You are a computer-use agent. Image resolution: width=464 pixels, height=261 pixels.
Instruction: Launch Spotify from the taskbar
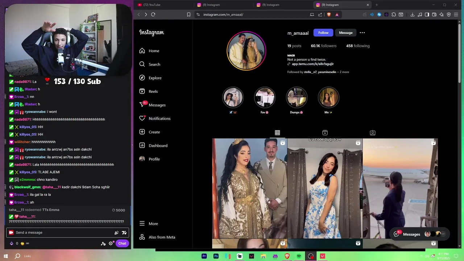(x=299, y=256)
